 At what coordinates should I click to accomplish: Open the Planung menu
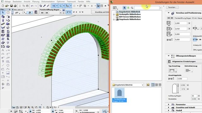(x=36, y=2)
